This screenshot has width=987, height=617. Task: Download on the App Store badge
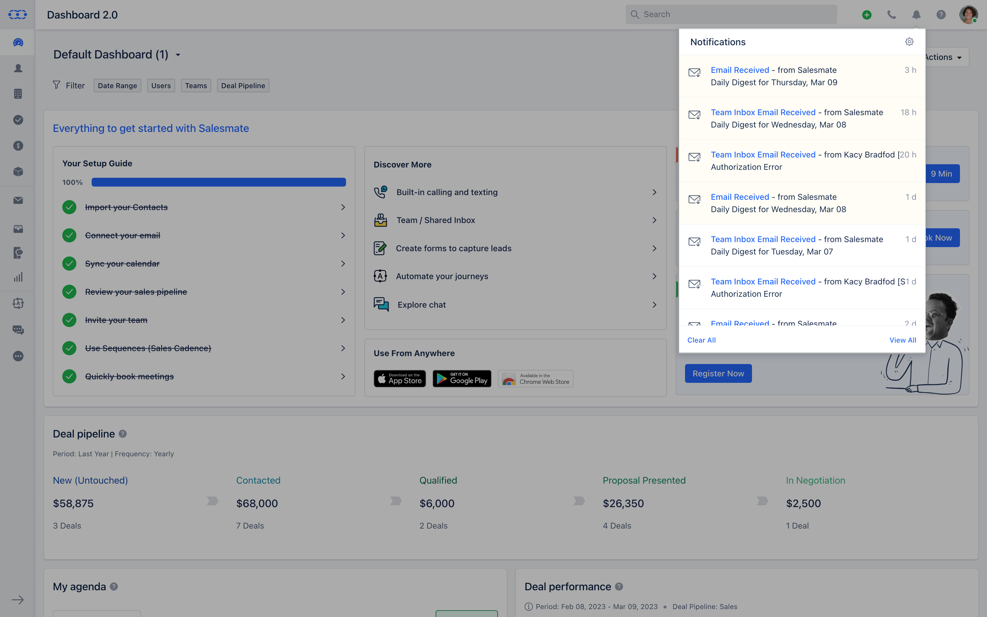(400, 379)
